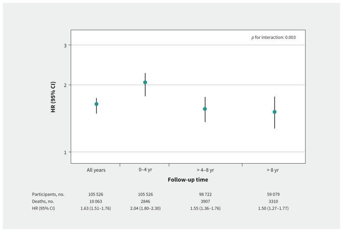
Task: Click the p for interaction text
Action: coord(274,38)
